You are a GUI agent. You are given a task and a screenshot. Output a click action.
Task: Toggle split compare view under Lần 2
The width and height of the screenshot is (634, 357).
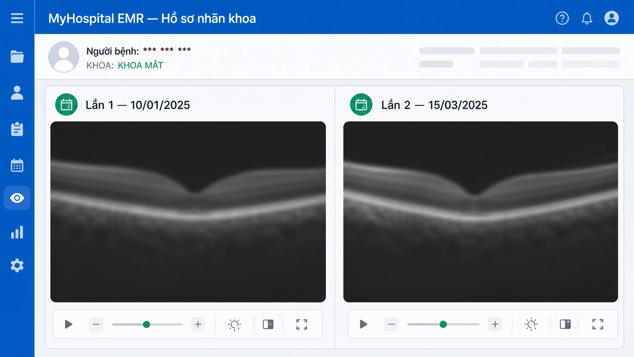[565, 324]
